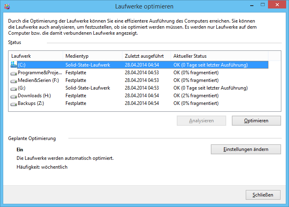
Task: Click the Laufwerke optimieren title bar app icon
Action: pyautogui.click(x=7, y=6)
